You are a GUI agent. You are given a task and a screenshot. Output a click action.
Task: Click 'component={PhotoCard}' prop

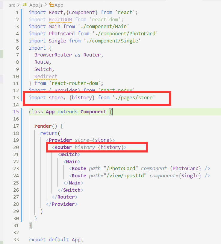click(171, 169)
